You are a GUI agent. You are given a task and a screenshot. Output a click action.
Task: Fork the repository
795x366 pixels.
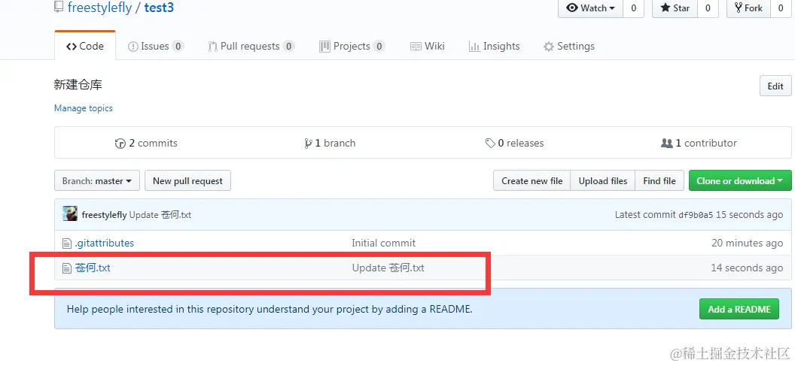coord(749,8)
